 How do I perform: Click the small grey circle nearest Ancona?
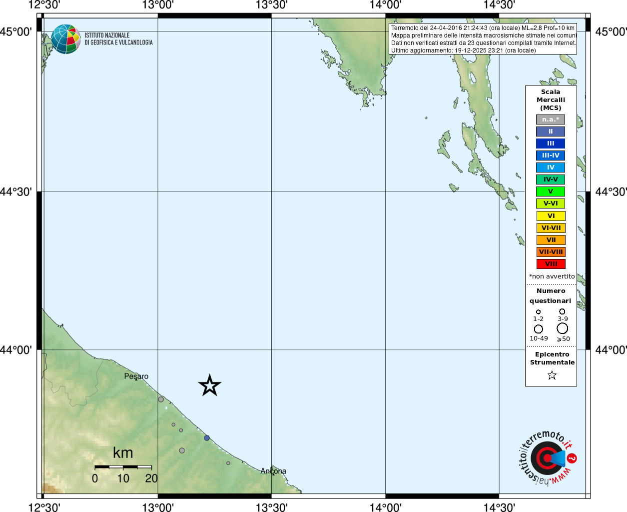pos(228,463)
